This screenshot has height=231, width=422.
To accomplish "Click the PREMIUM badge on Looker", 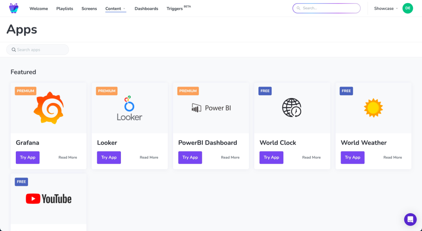I will point(106,91).
